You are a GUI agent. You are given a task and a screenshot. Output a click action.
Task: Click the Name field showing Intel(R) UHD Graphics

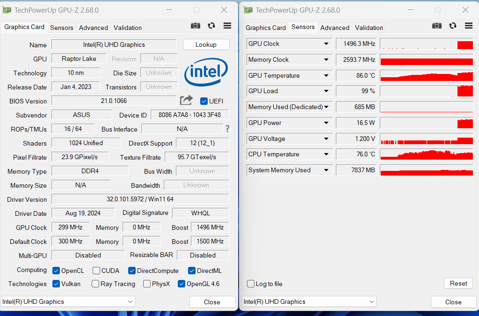click(x=114, y=44)
